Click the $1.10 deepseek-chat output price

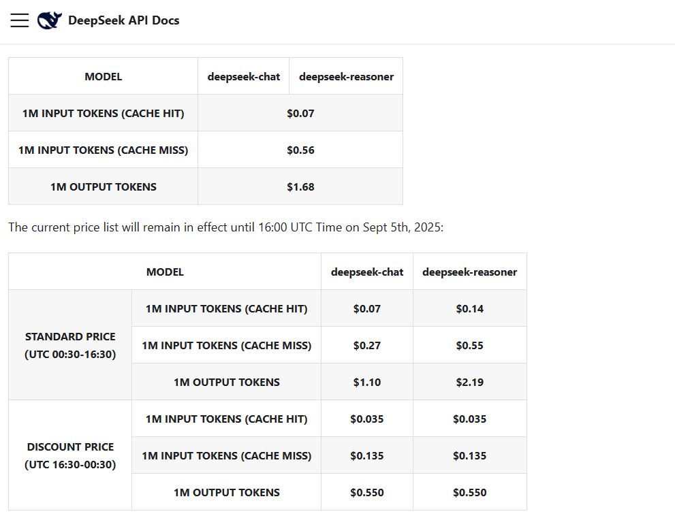click(366, 382)
